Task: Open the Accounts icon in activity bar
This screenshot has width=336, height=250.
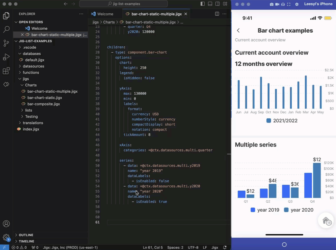Action: 6,224
